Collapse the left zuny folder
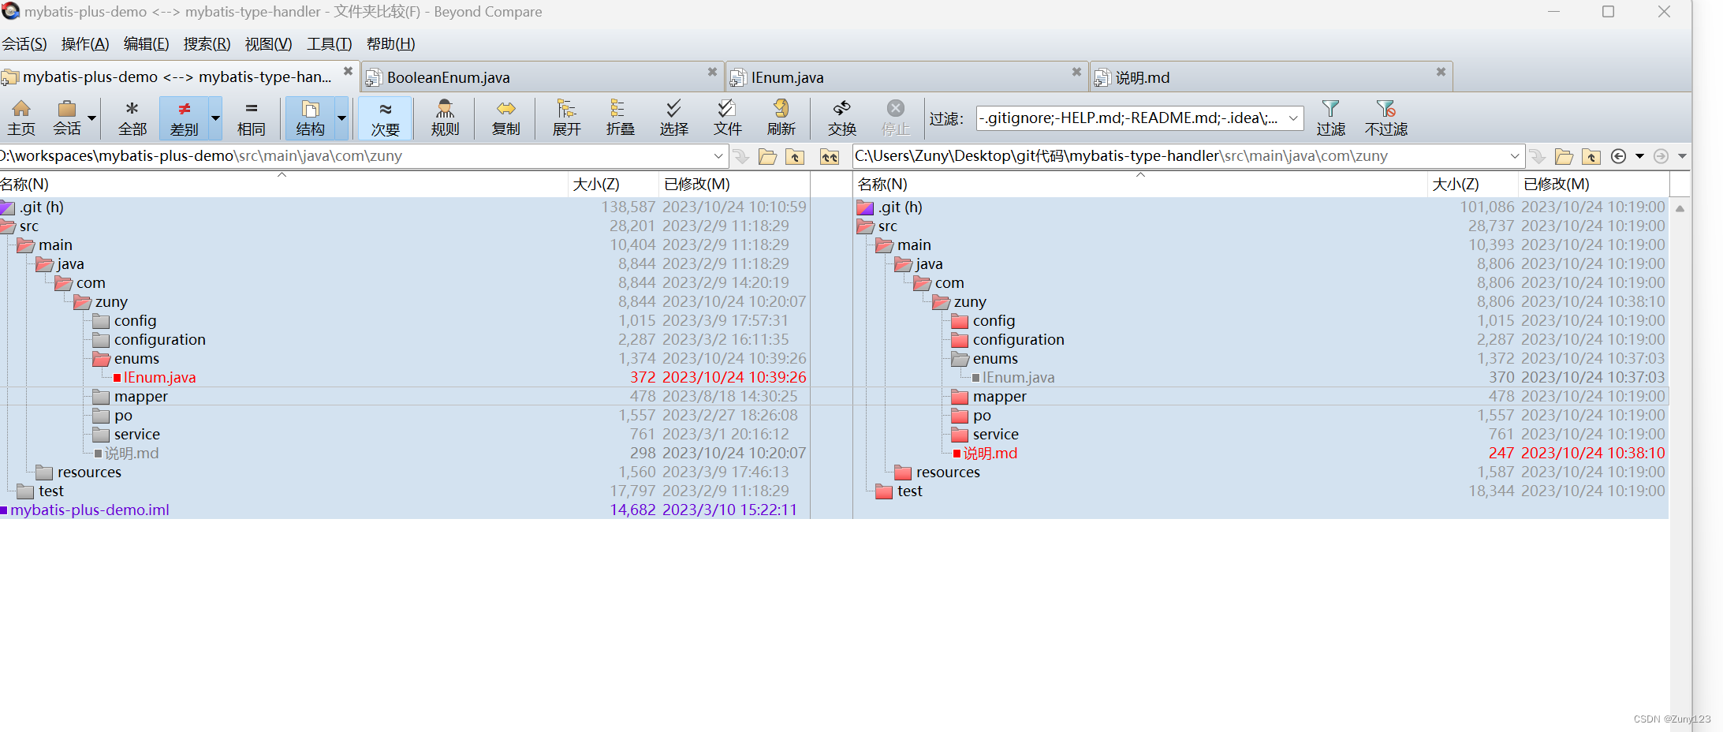Screen dimensions: 1723x732 click(82, 302)
